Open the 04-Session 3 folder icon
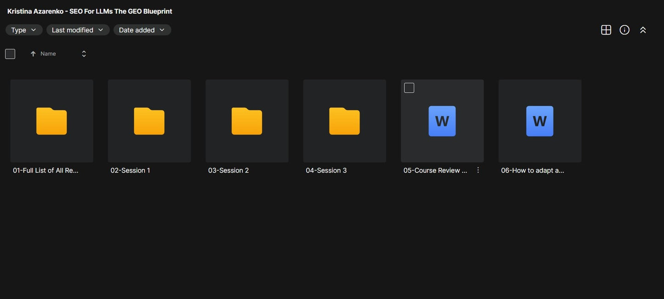 coord(344,121)
